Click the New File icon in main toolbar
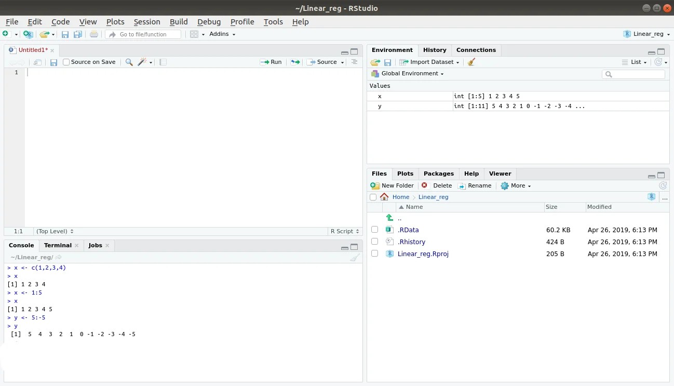674x386 pixels. [6, 34]
